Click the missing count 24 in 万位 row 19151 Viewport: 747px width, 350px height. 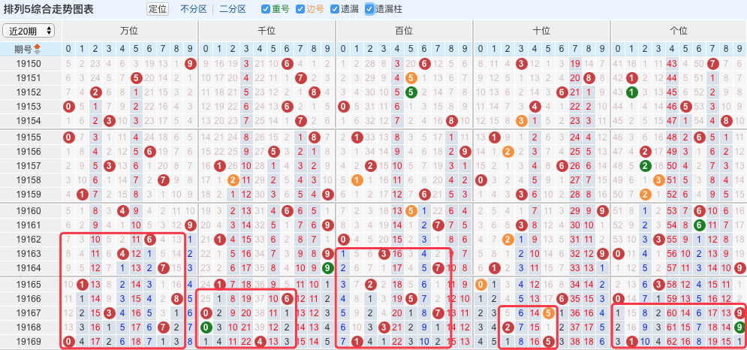pyautogui.click(x=96, y=77)
